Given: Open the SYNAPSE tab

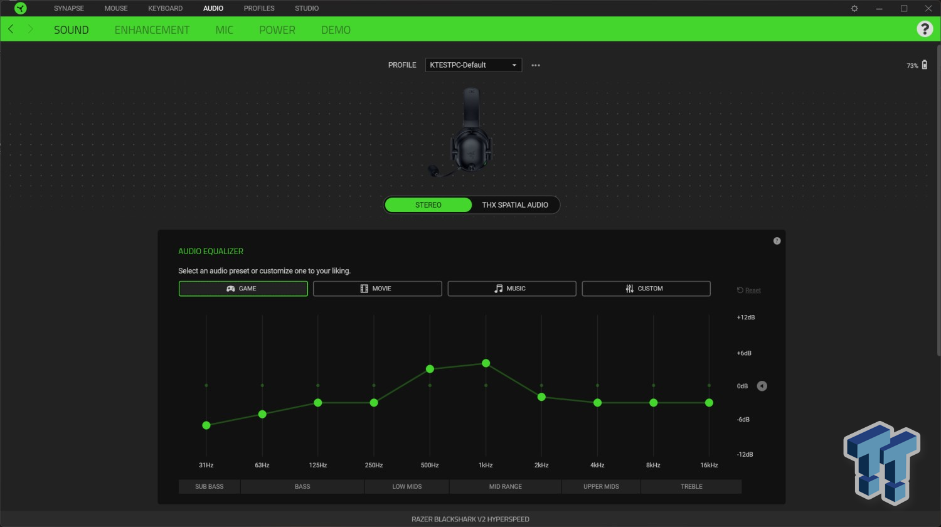Looking at the screenshot, I should pyautogui.click(x=69, y=8).
